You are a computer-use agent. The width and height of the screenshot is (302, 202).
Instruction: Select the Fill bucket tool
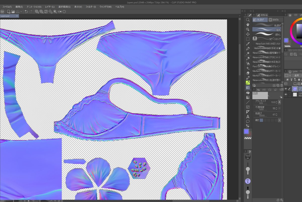point(248,93)
